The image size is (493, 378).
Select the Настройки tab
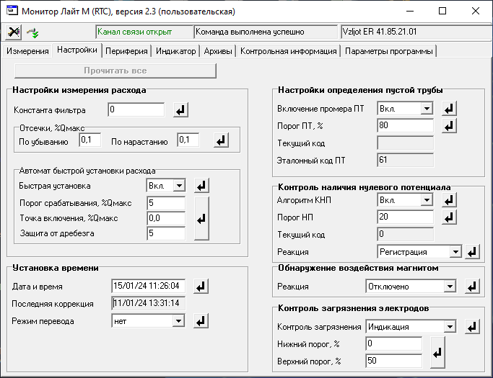coord(77,50)
